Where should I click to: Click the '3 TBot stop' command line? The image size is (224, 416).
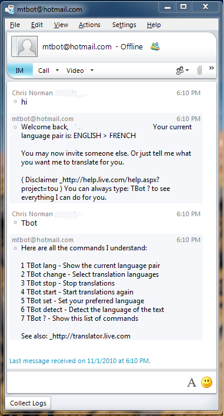[68, 283]
